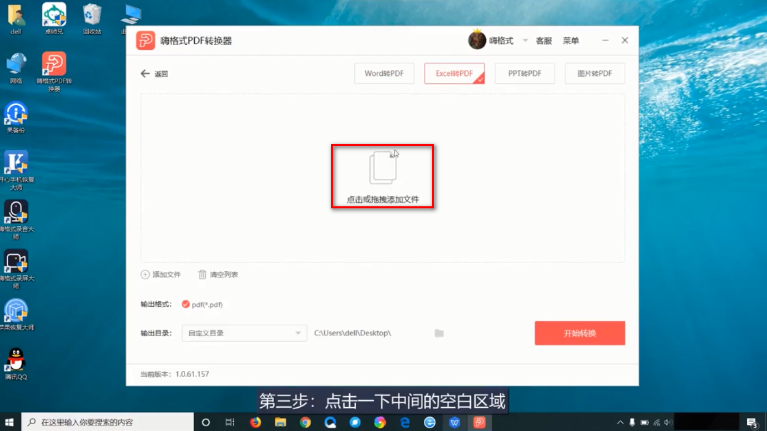Image resolution: width=767 pixels, height=431 pixels.
Task: Open the 自定义目录 output directory dropdown
Action: [244, 333]
